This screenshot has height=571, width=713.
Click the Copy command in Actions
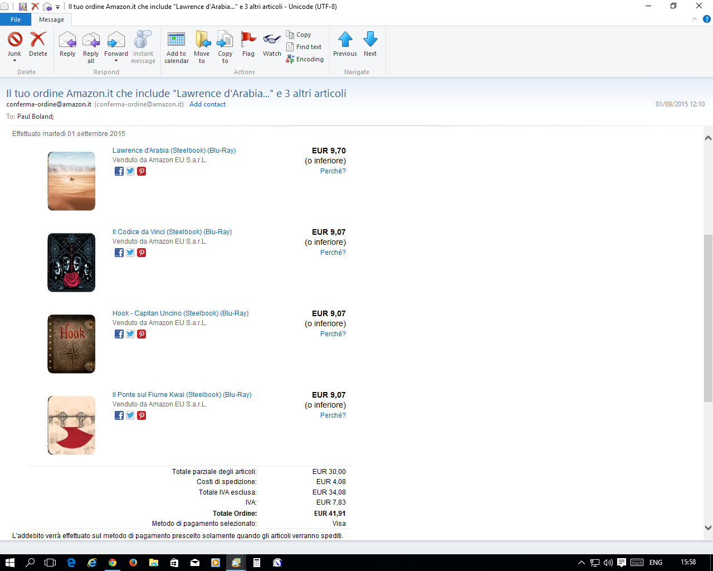[x=299, y=35]
